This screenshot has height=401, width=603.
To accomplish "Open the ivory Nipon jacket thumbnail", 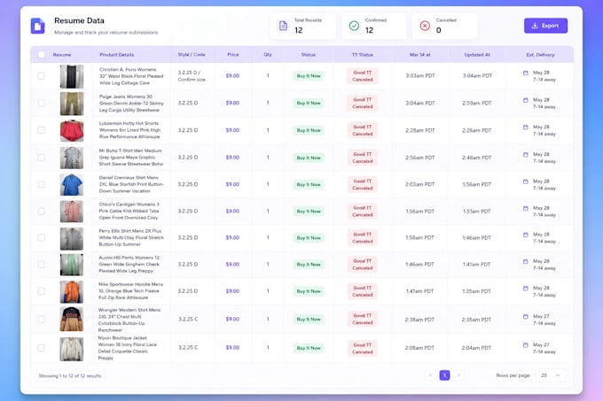I will tap(72, 349).
